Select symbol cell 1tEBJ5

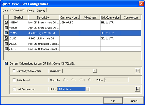[x=19, y=28]
